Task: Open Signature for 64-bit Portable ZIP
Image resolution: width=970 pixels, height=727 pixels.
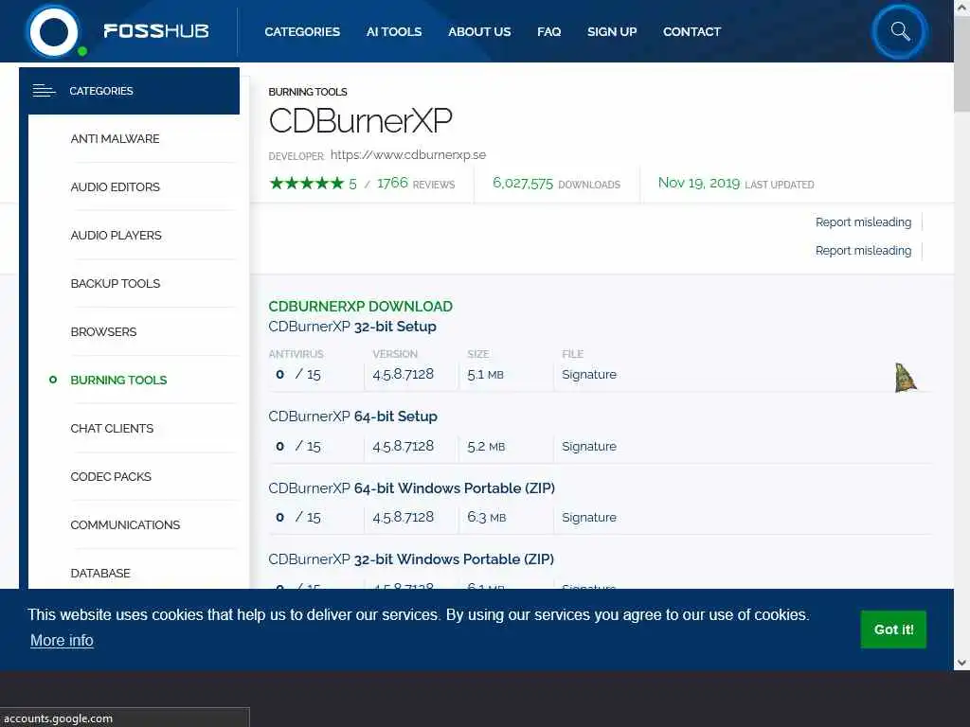Action: point(589,517)
